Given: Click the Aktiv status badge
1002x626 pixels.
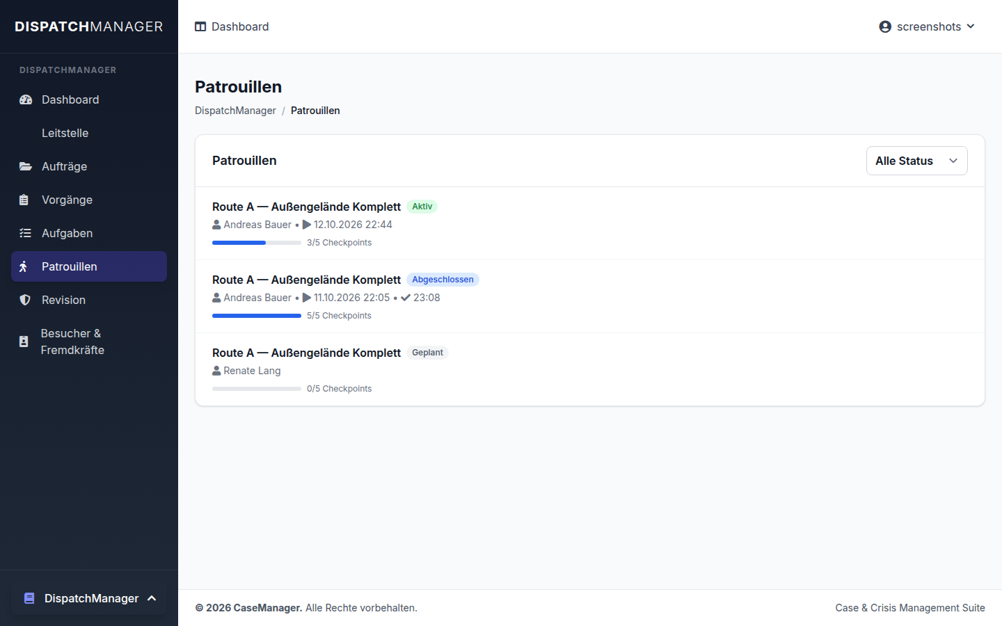Looking at the screenshot, I should click(x=422, y=207).
